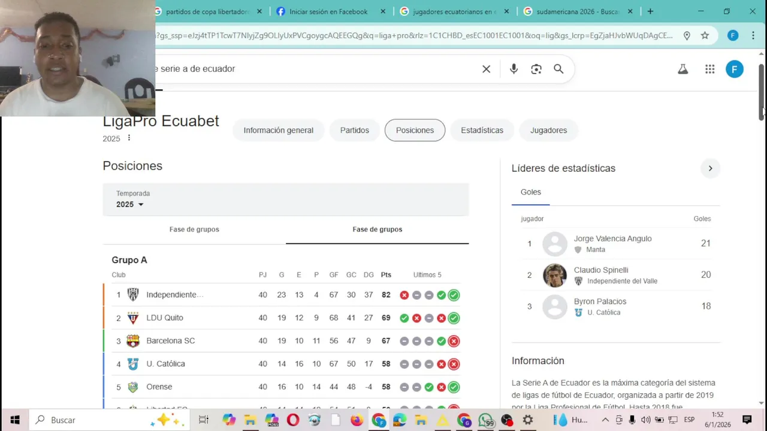
Task: Open WhatsApp from the taskbar
Action: pyautogui.click(x=485, y=420)
